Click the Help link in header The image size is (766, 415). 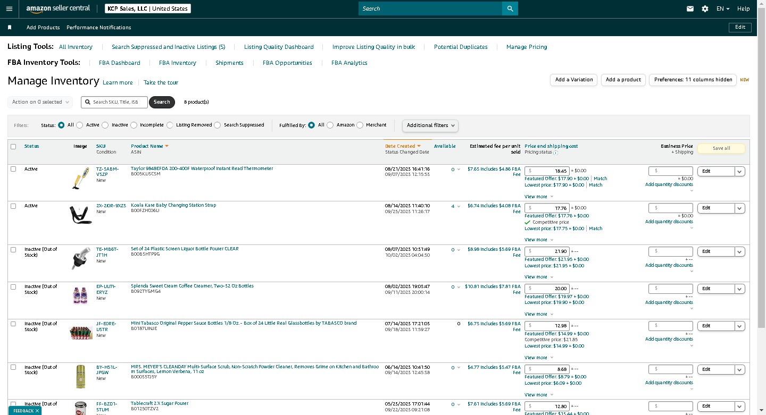point(744,9)
